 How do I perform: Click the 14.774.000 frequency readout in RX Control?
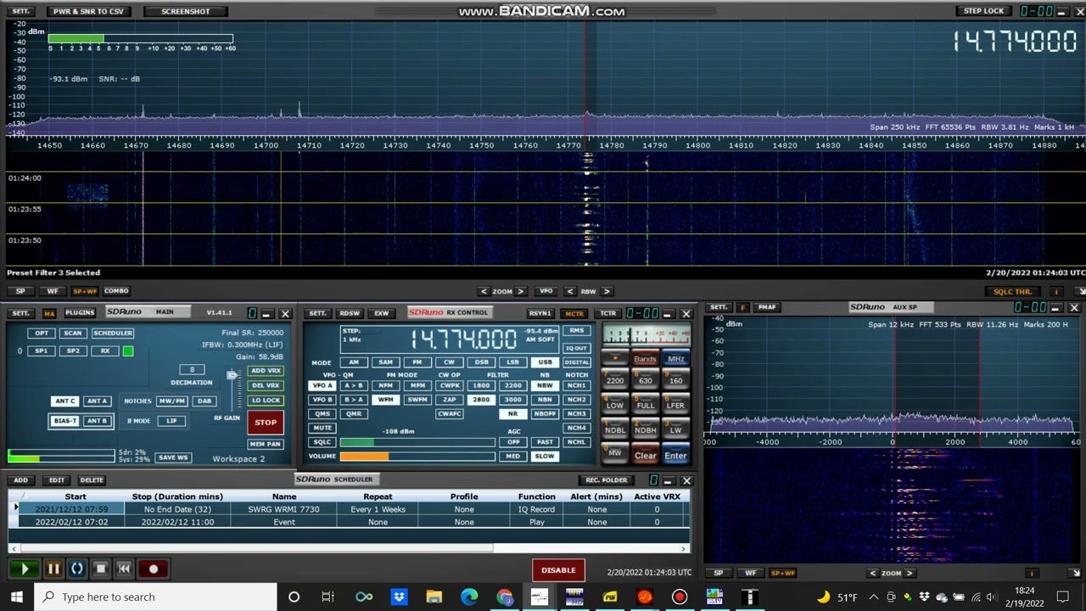click(x=464, y=339)
